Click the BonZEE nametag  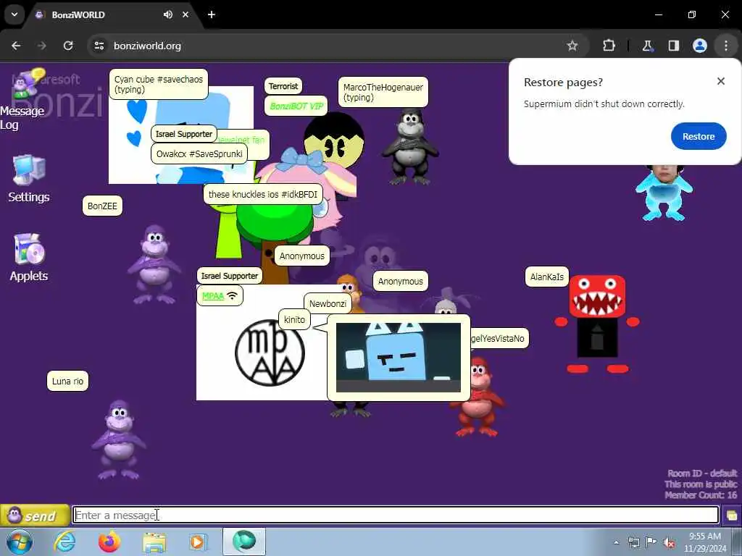[102, 206]
